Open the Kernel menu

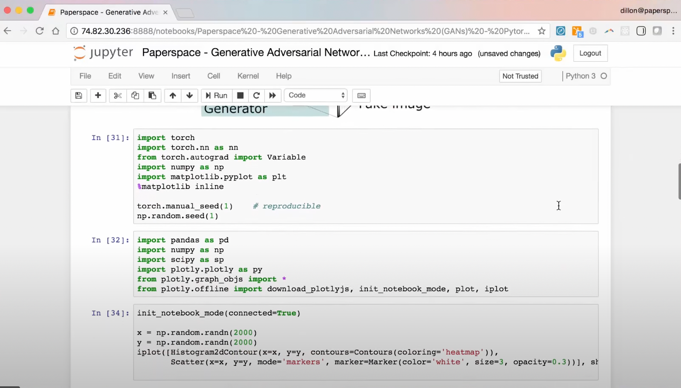pos(248,76)
